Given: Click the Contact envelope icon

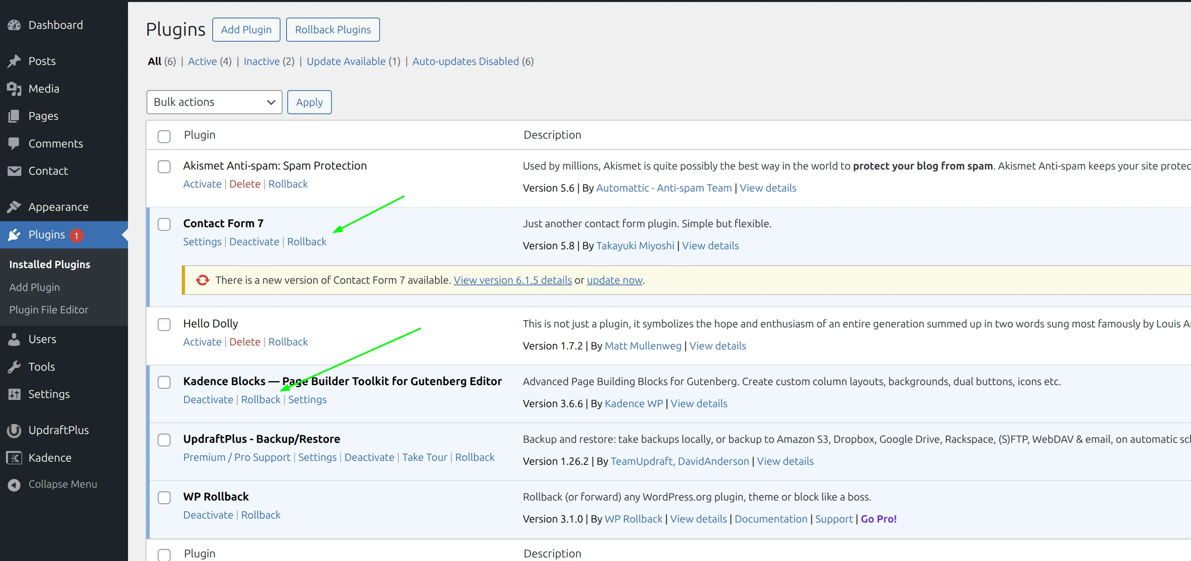Looking at the screenshot, I should pos(14,171).
